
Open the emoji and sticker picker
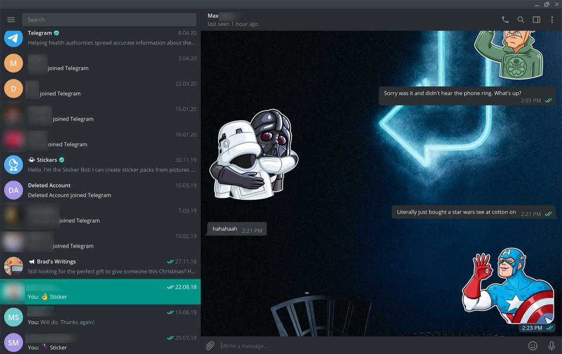[x=533, y=346]
